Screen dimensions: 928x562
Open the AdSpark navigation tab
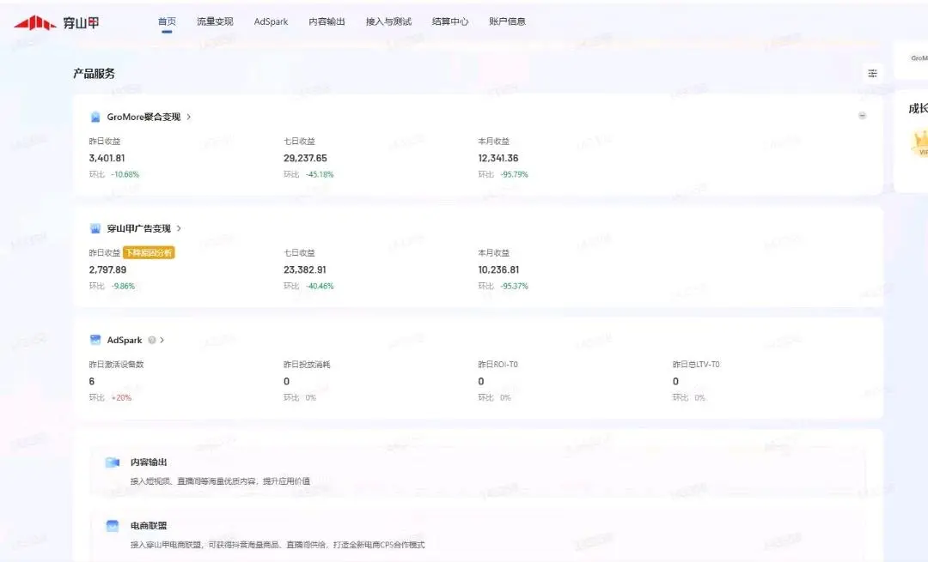click(271, 21)
